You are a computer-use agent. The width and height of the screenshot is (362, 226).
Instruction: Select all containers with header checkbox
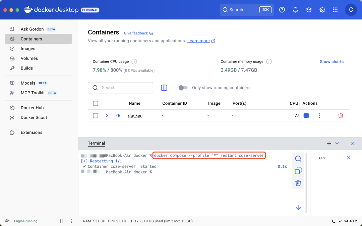click(96, 103)
